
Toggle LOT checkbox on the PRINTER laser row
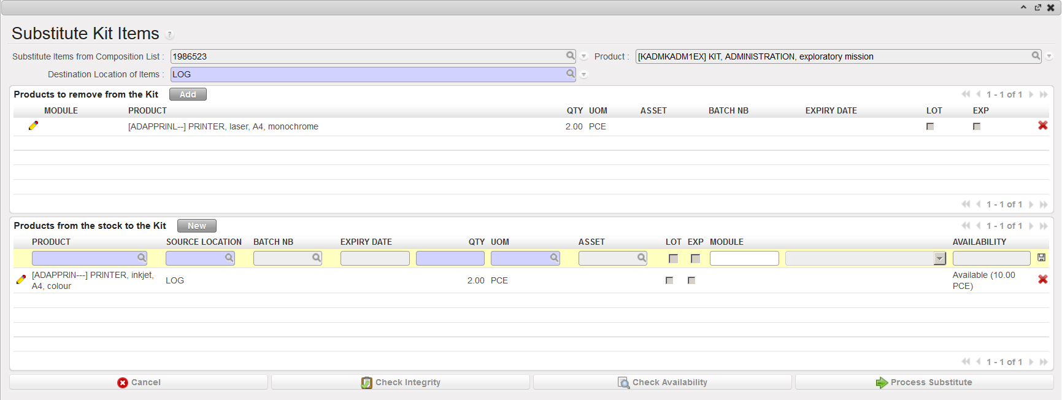pos(930,126)
